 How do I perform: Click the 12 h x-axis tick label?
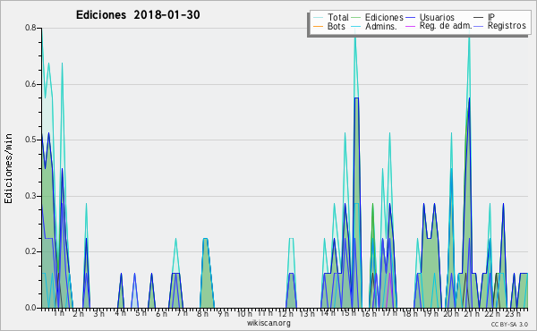(x=286, y=313)
